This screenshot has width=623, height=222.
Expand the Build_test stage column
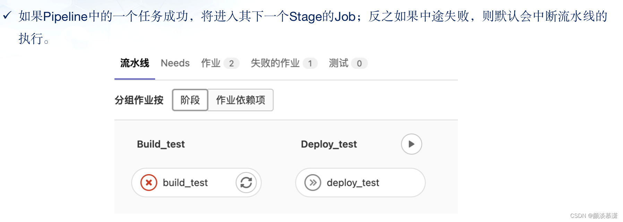coord(161,144)
